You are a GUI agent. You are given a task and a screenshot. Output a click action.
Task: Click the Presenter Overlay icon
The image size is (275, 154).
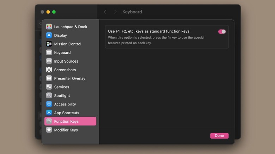point(49,78)
